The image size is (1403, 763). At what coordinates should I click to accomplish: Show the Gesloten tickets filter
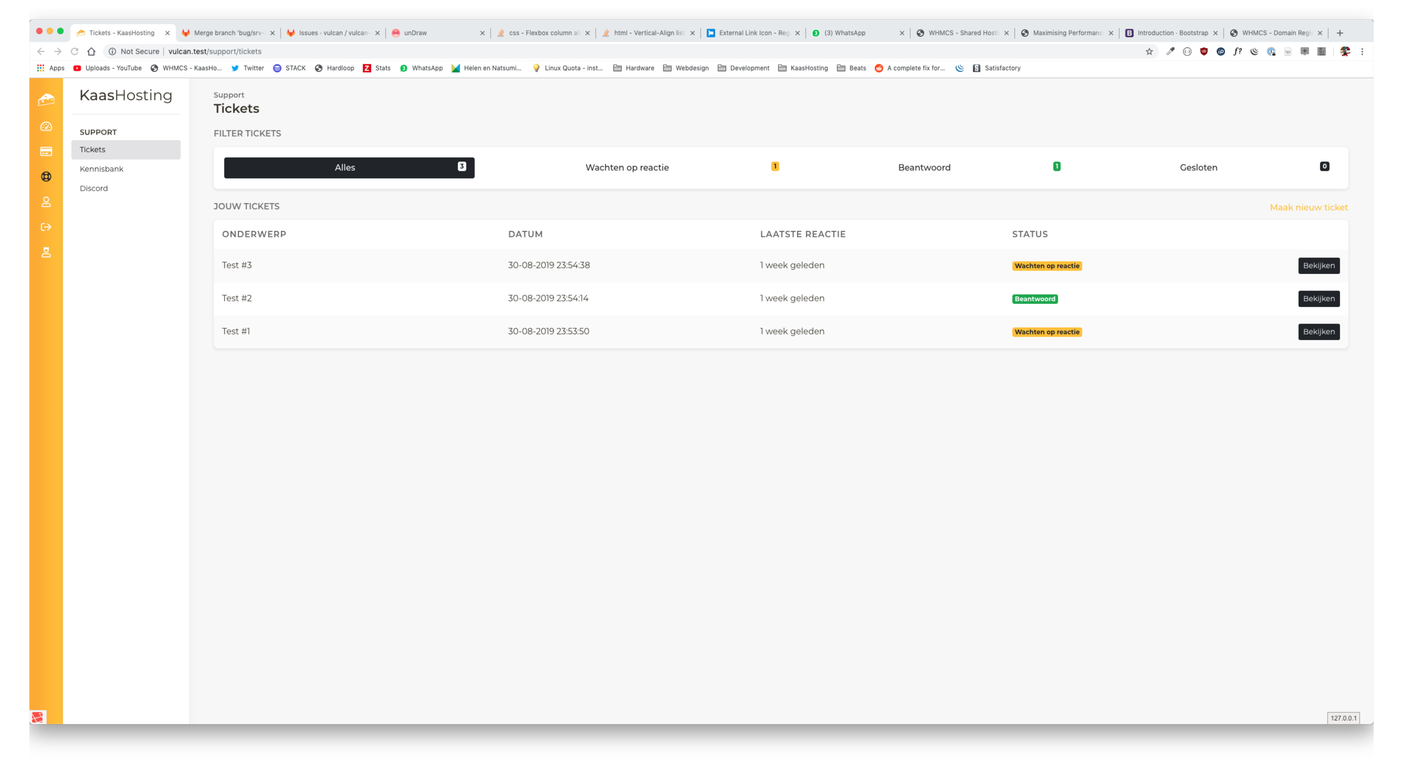click(x=1198, y=168)
